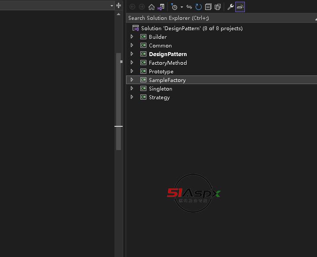Click the editor scrollbar up arrow
The height and width of the screenshot is (257, 317).
[118, 14]
